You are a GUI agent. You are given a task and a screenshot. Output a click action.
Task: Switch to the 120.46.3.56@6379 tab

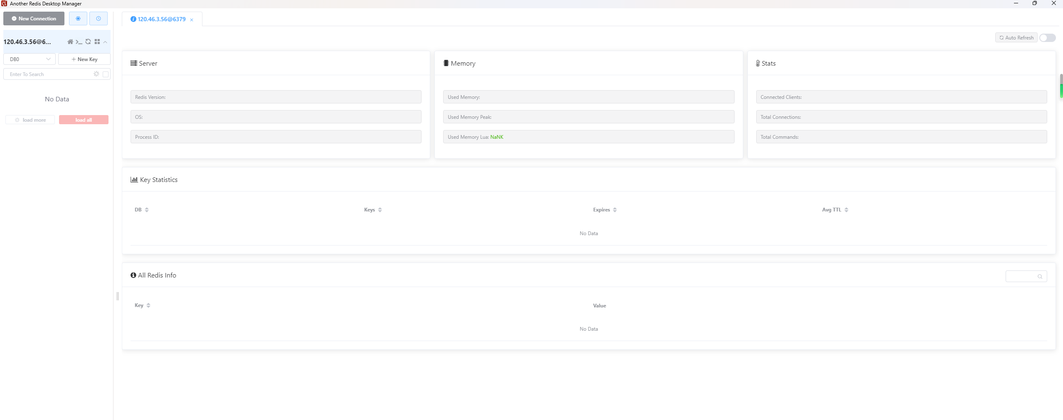161,19
